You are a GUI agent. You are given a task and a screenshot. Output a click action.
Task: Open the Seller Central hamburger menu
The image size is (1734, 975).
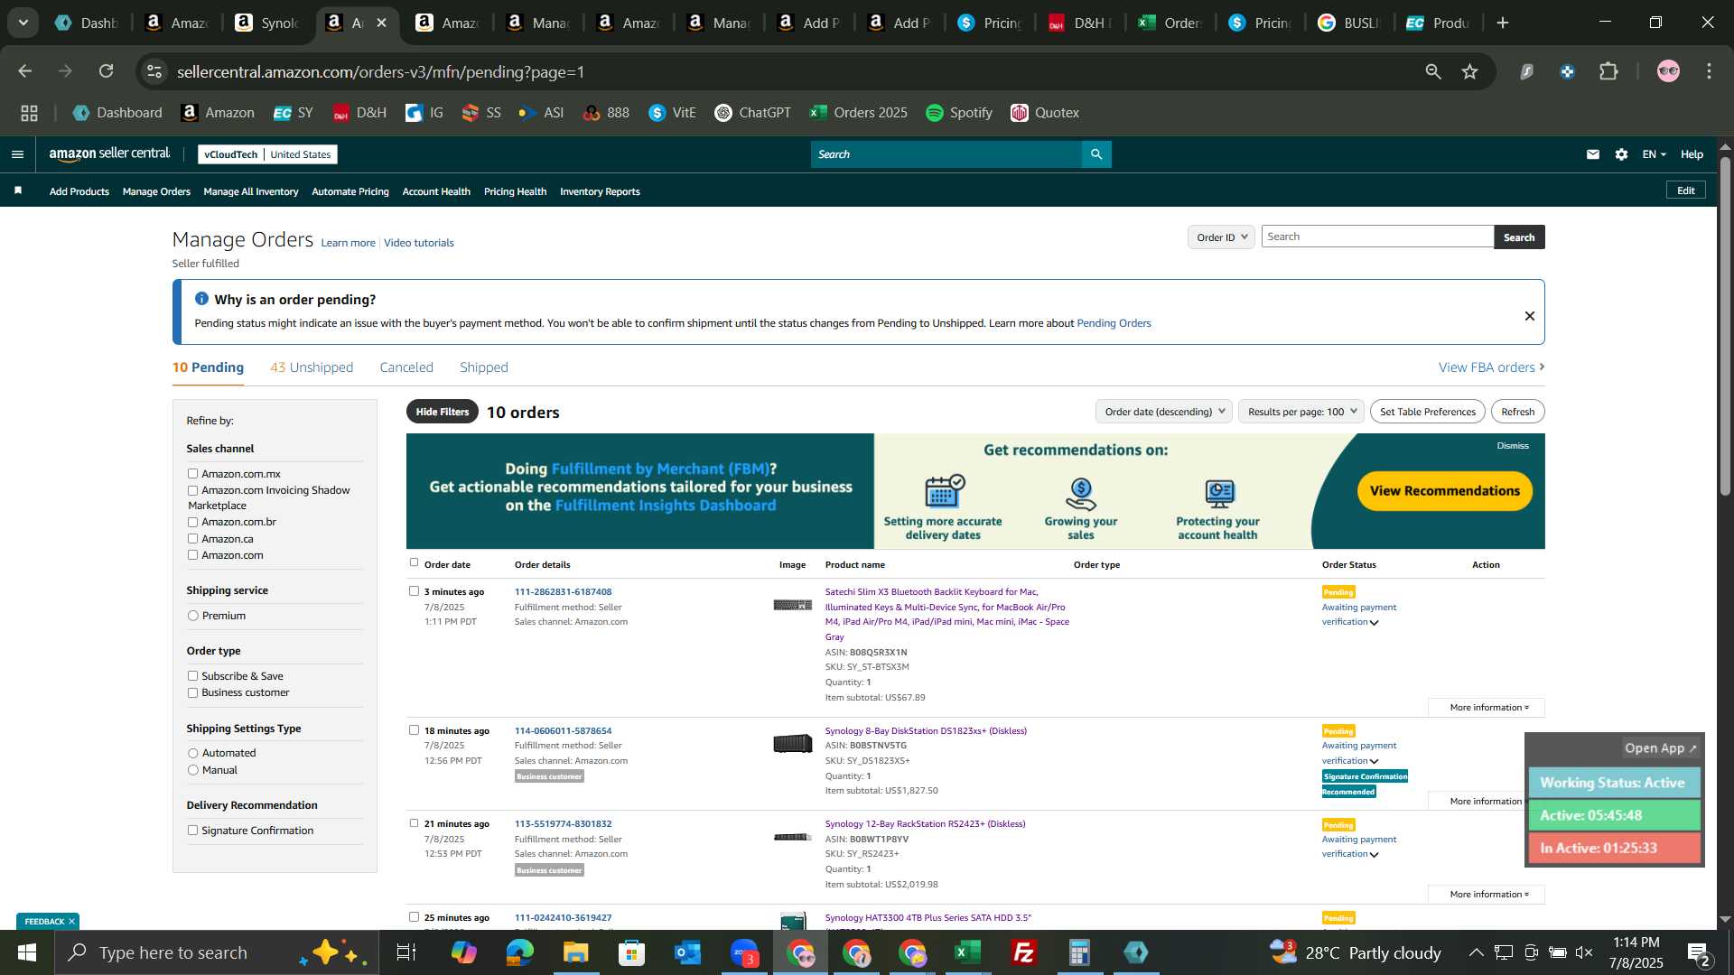[17, 154]
